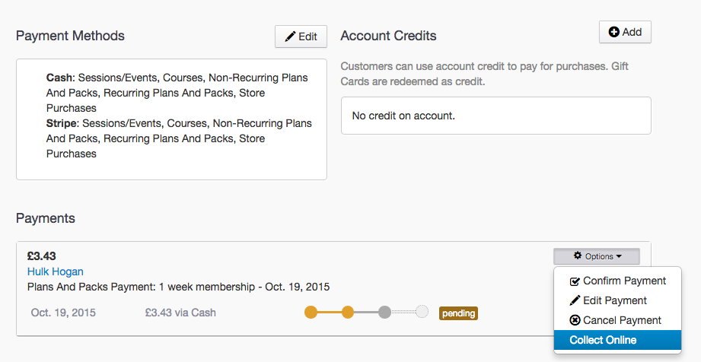Image resolution: width=701 pixels, height=362 pixels.
Task: Select the Cancel Payment menu label
Action: [622, 321]
